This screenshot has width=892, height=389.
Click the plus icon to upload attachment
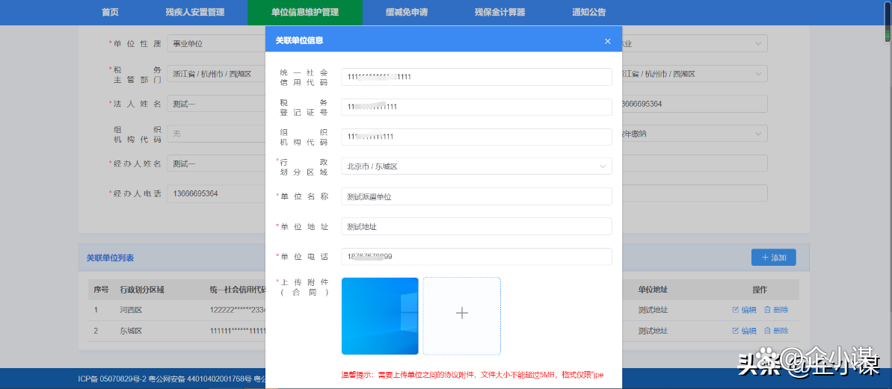(x=461, y=315)
